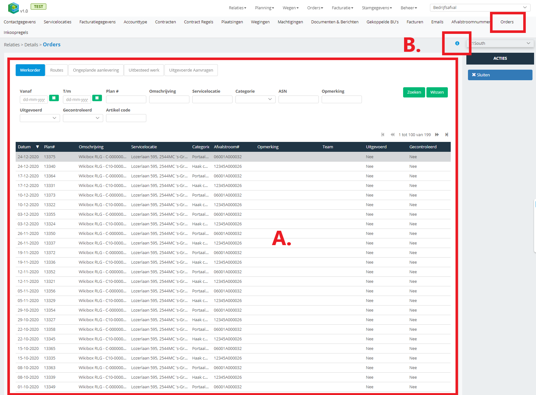This screenshot has height=395, width=536.
Task: Switch to the Werkorder tab
Action: [x=30, y=70]
